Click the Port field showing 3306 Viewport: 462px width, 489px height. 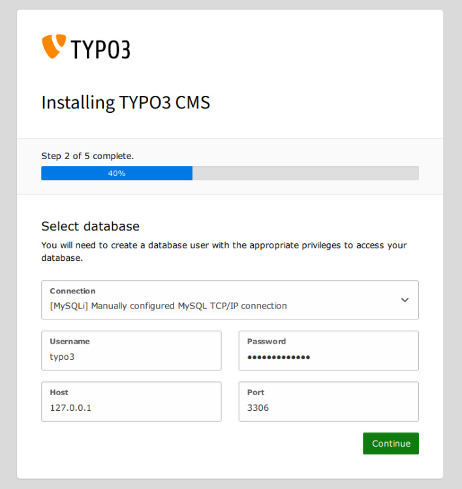pyautogui.click(x=328, y=407)
